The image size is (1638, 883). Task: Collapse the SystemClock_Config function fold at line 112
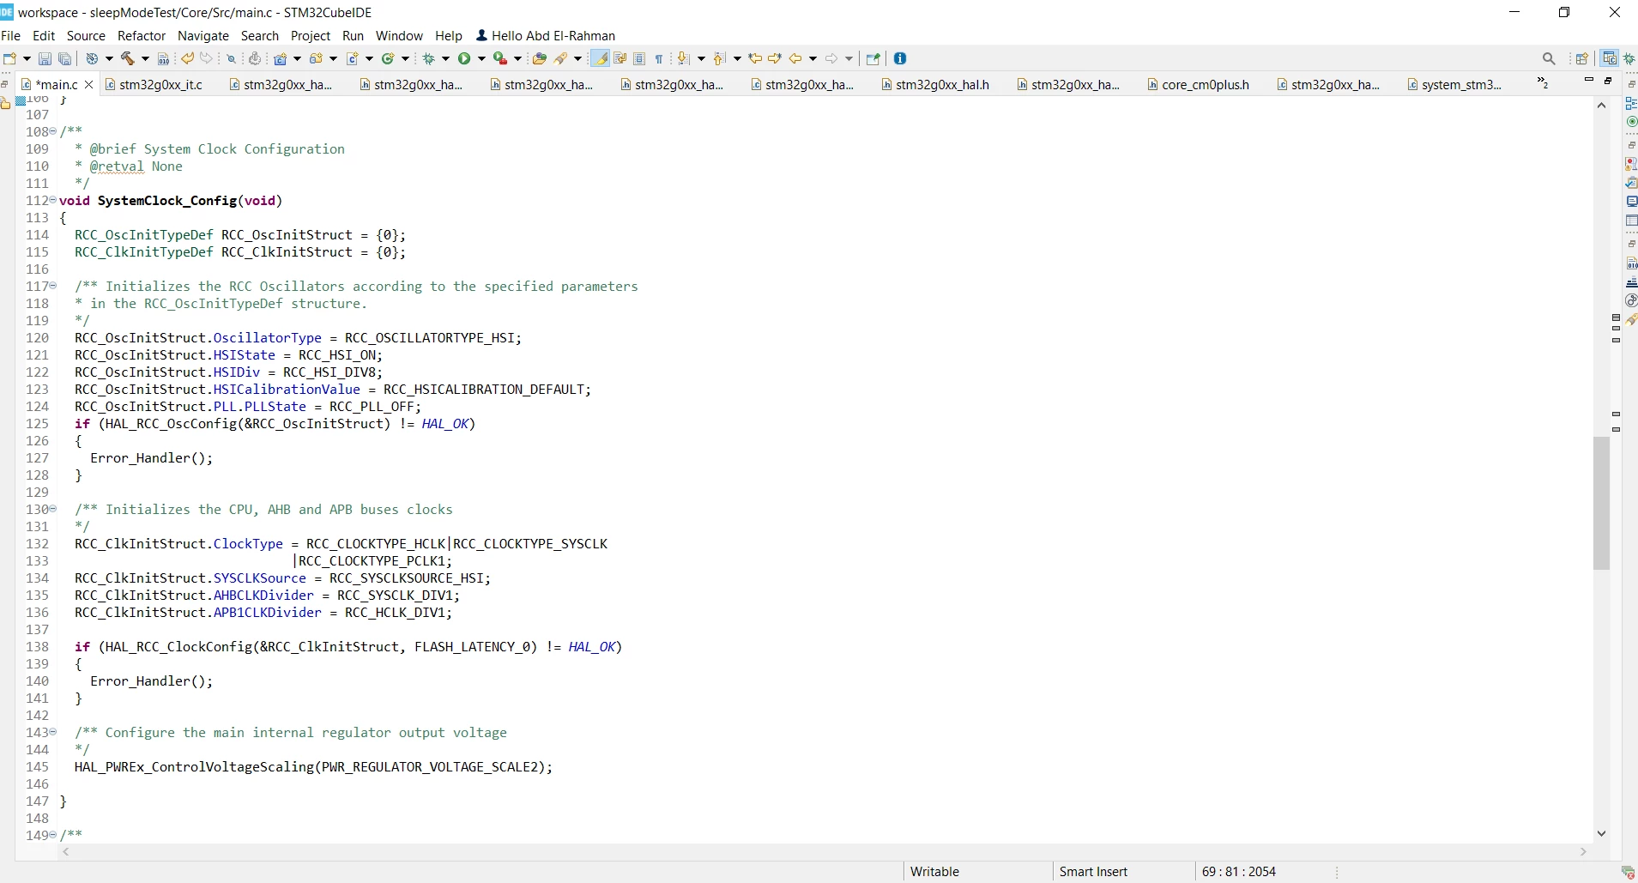[x=53, y=200]
